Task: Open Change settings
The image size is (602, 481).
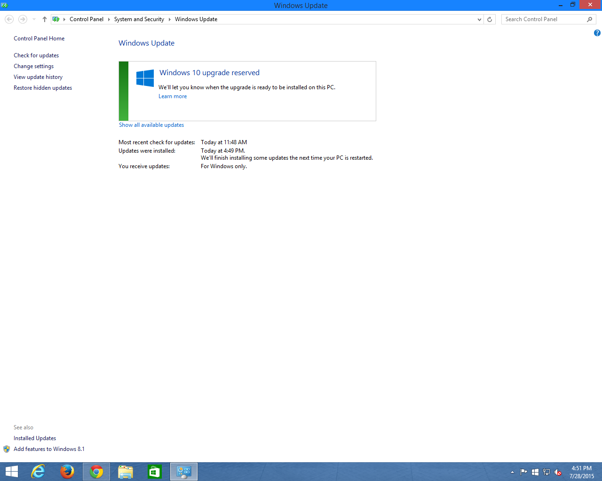Action: pyautogui.click(x=33, y=66)
